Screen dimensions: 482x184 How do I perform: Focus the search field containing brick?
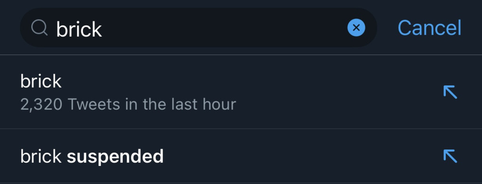199,28
